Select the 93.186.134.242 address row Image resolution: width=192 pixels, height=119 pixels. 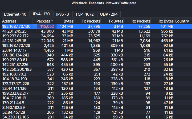[x=97, y=55]
